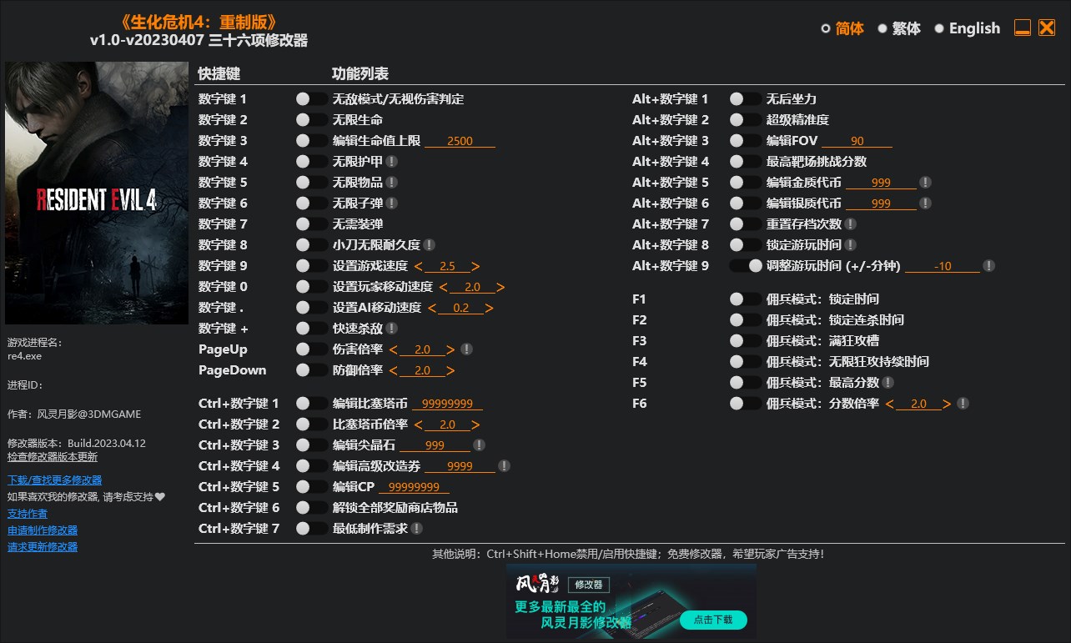The height and width of the screenshot is (643, 1071).
Task: Decrease 设置AI移动速度 value arrow
Action: [x=432, y=308]
